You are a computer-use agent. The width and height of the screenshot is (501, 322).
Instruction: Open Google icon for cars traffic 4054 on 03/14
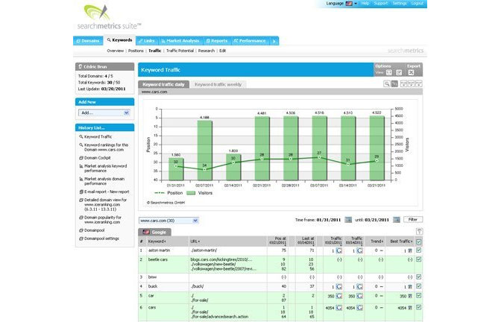pos(360,308)
